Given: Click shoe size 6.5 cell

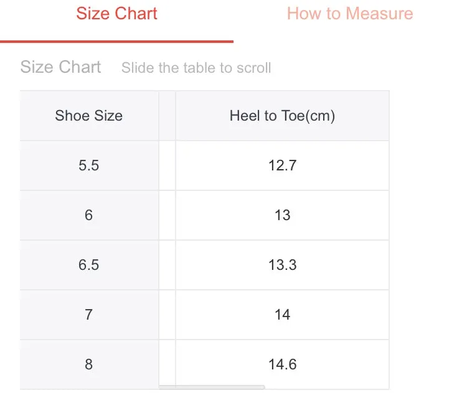Looking at the screenshot, I should pos(89,265).
